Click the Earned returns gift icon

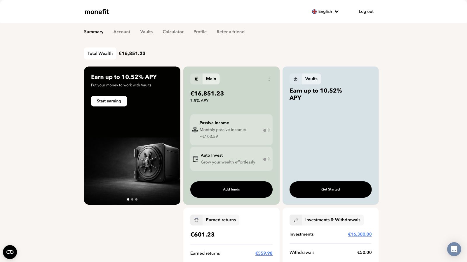click(196, 220)
